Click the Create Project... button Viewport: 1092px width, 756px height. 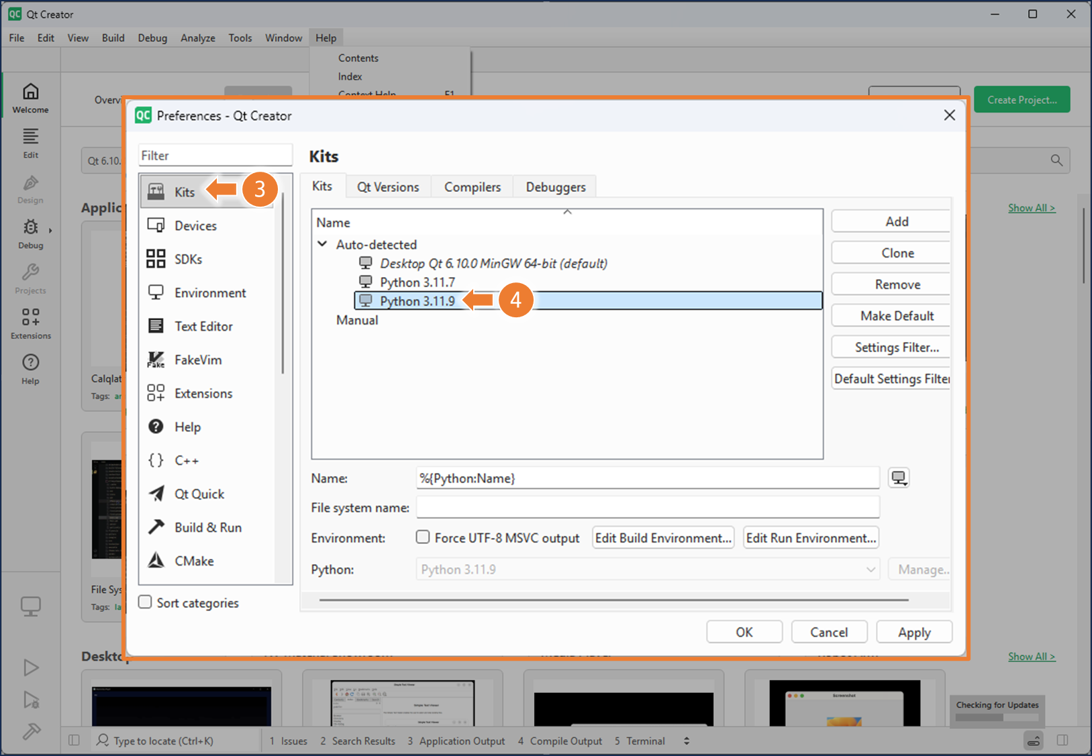point(1022,100)
